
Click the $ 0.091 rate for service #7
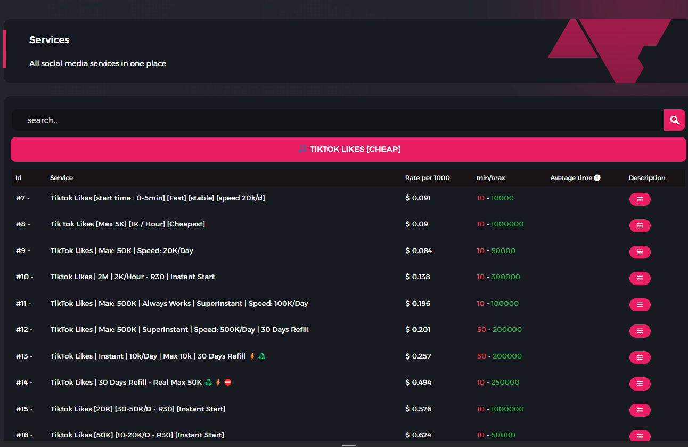click(x=418, y=198)
